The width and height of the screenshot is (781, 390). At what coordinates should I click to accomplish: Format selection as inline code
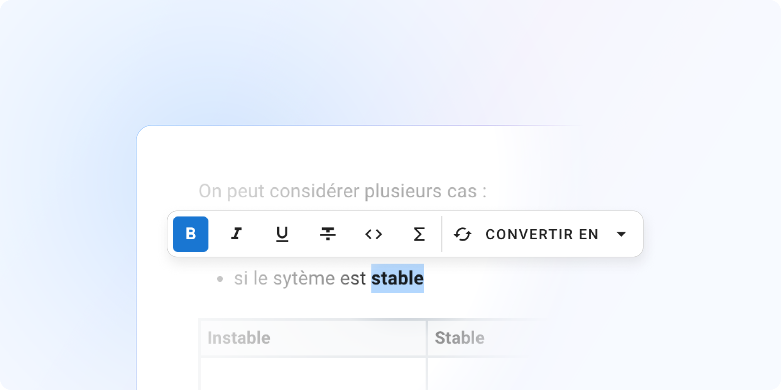(374, 234)
